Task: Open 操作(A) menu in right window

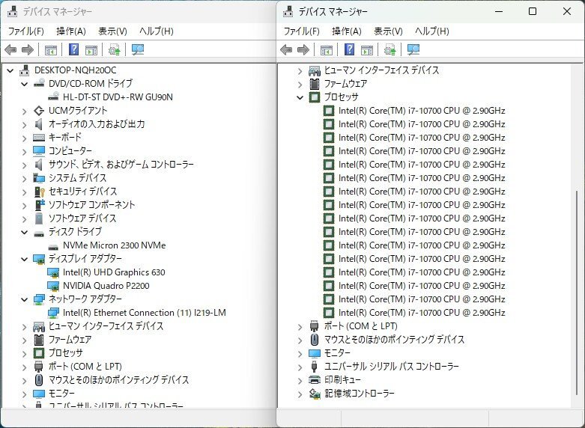Action: [x=347, y=31]
